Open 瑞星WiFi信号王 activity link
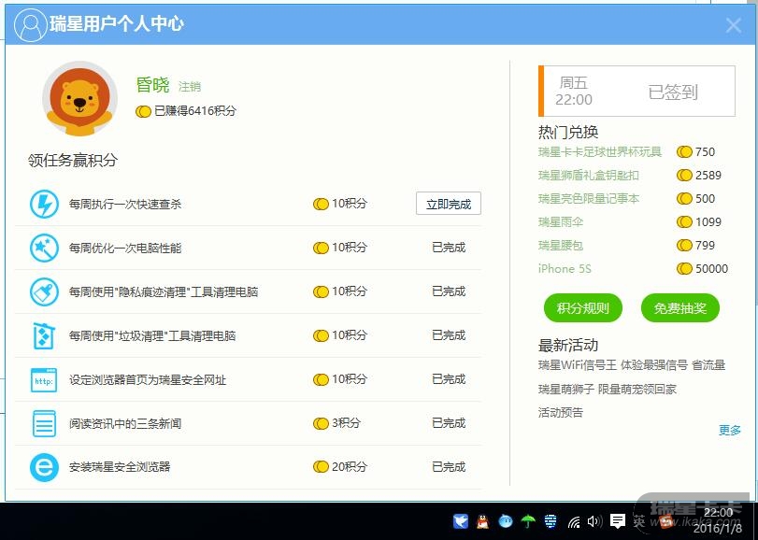The height and width of the screenshot is (540, 758). tap(632, 365)
